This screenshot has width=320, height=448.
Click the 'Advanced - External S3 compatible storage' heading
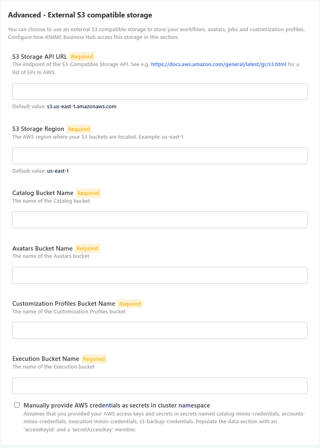coord(80,15)
